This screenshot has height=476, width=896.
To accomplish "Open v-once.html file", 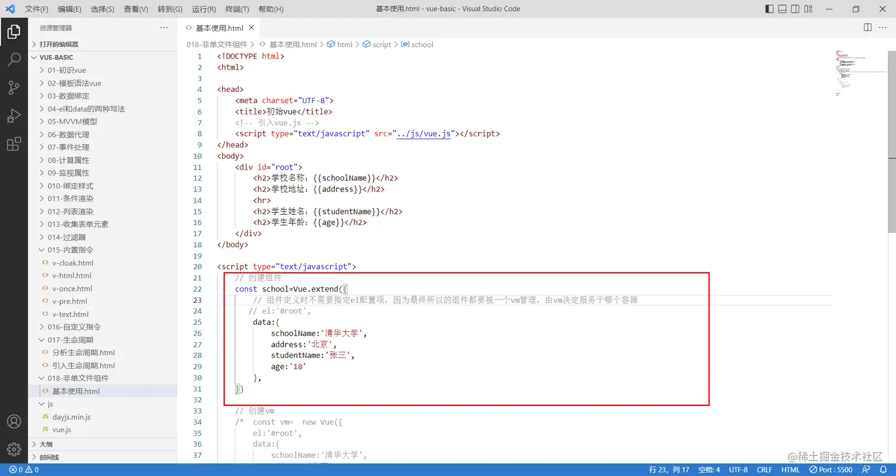I will click(103, 288).
